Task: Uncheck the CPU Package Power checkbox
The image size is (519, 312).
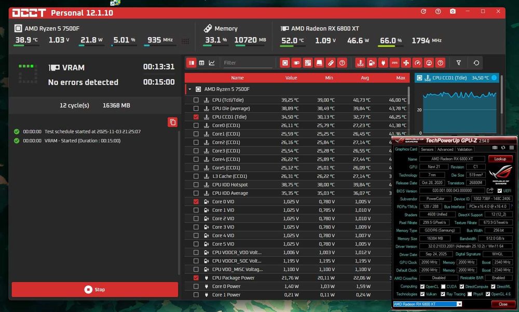Action: coord(196,278)
